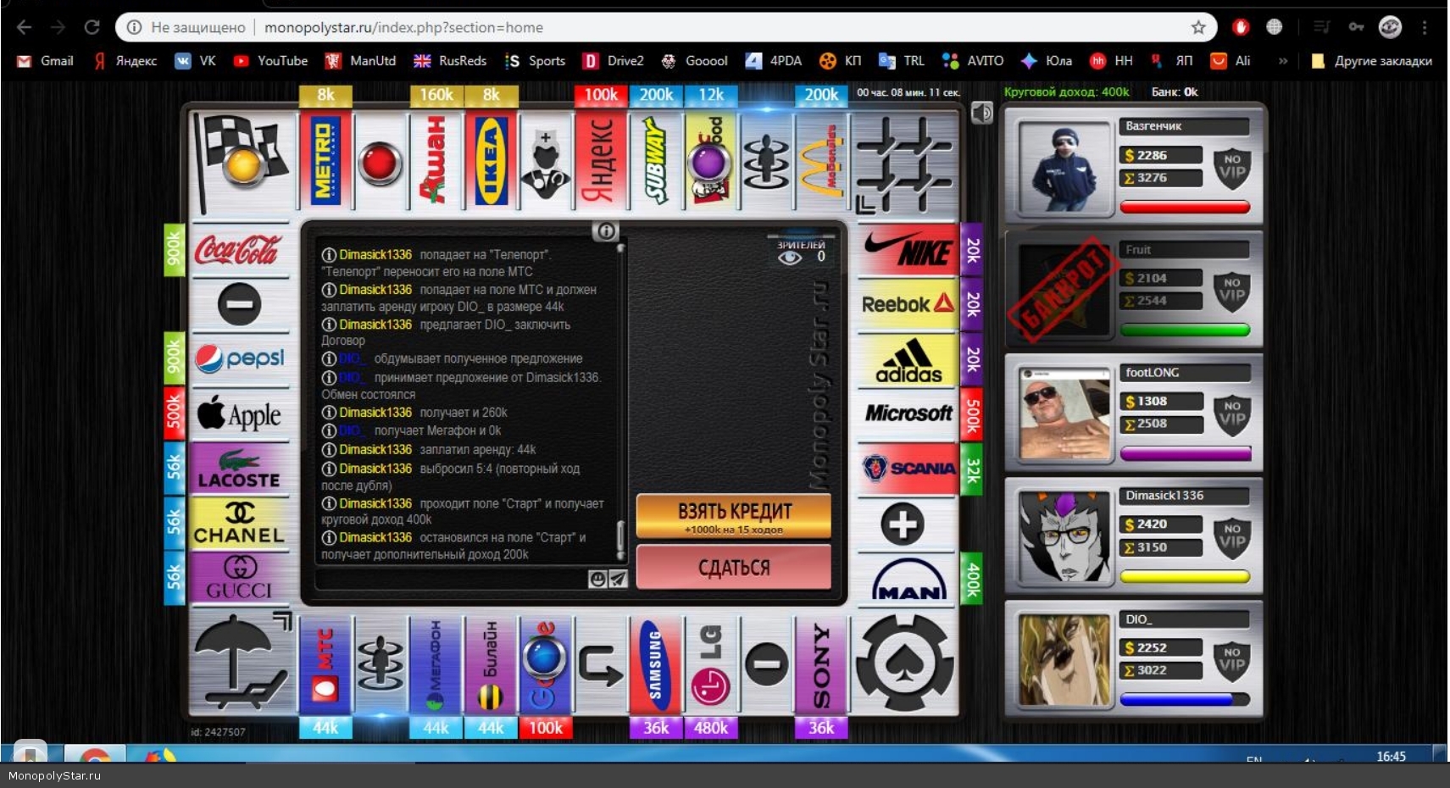Screen dimensions: 1450x788
Task: Bookmark this page with star icon
Action: coord(1198,27)
